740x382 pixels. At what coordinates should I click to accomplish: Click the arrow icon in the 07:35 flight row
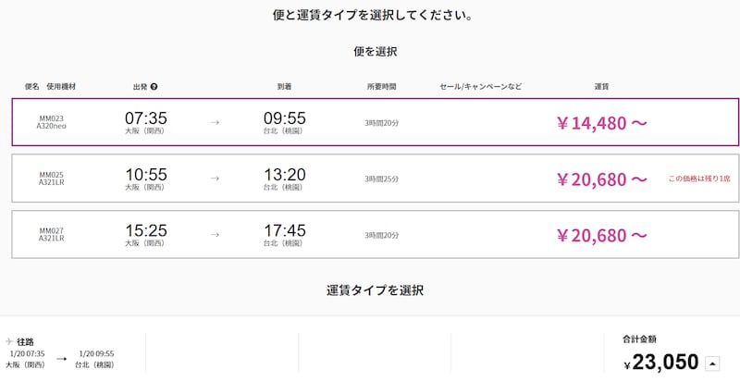(215, 122)
